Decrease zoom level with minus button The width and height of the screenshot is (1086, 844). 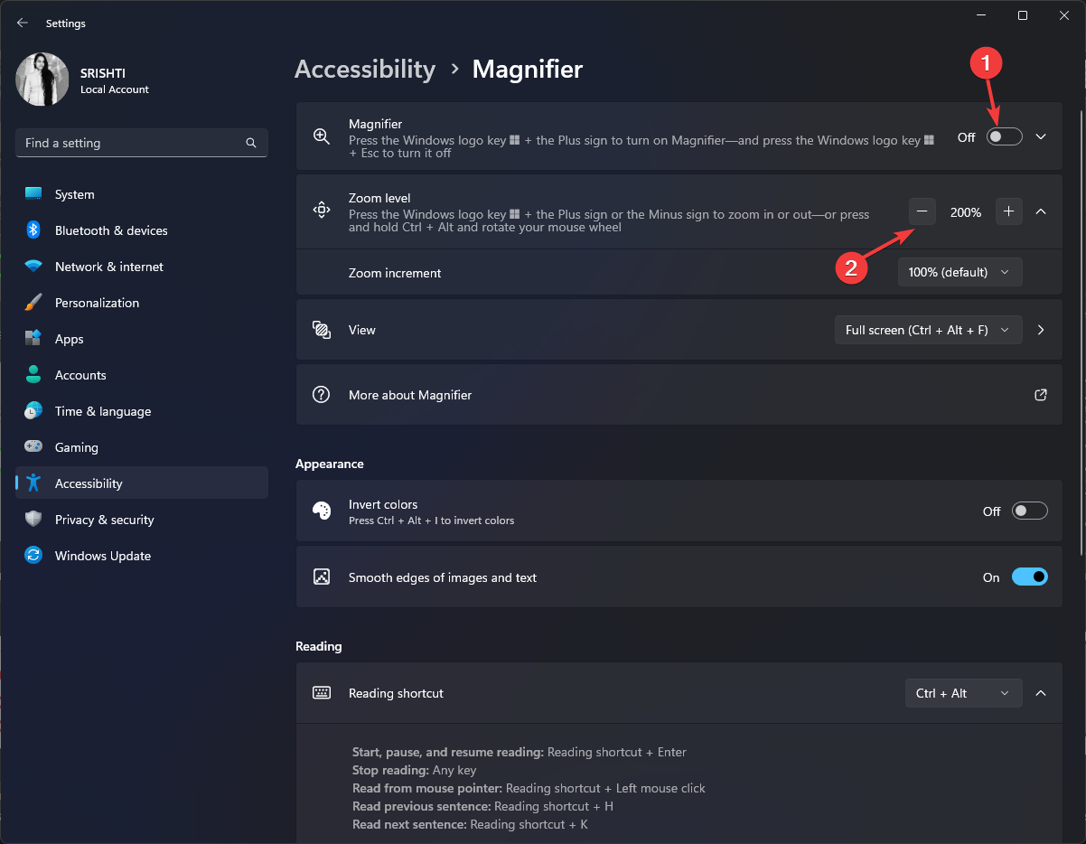922,211
